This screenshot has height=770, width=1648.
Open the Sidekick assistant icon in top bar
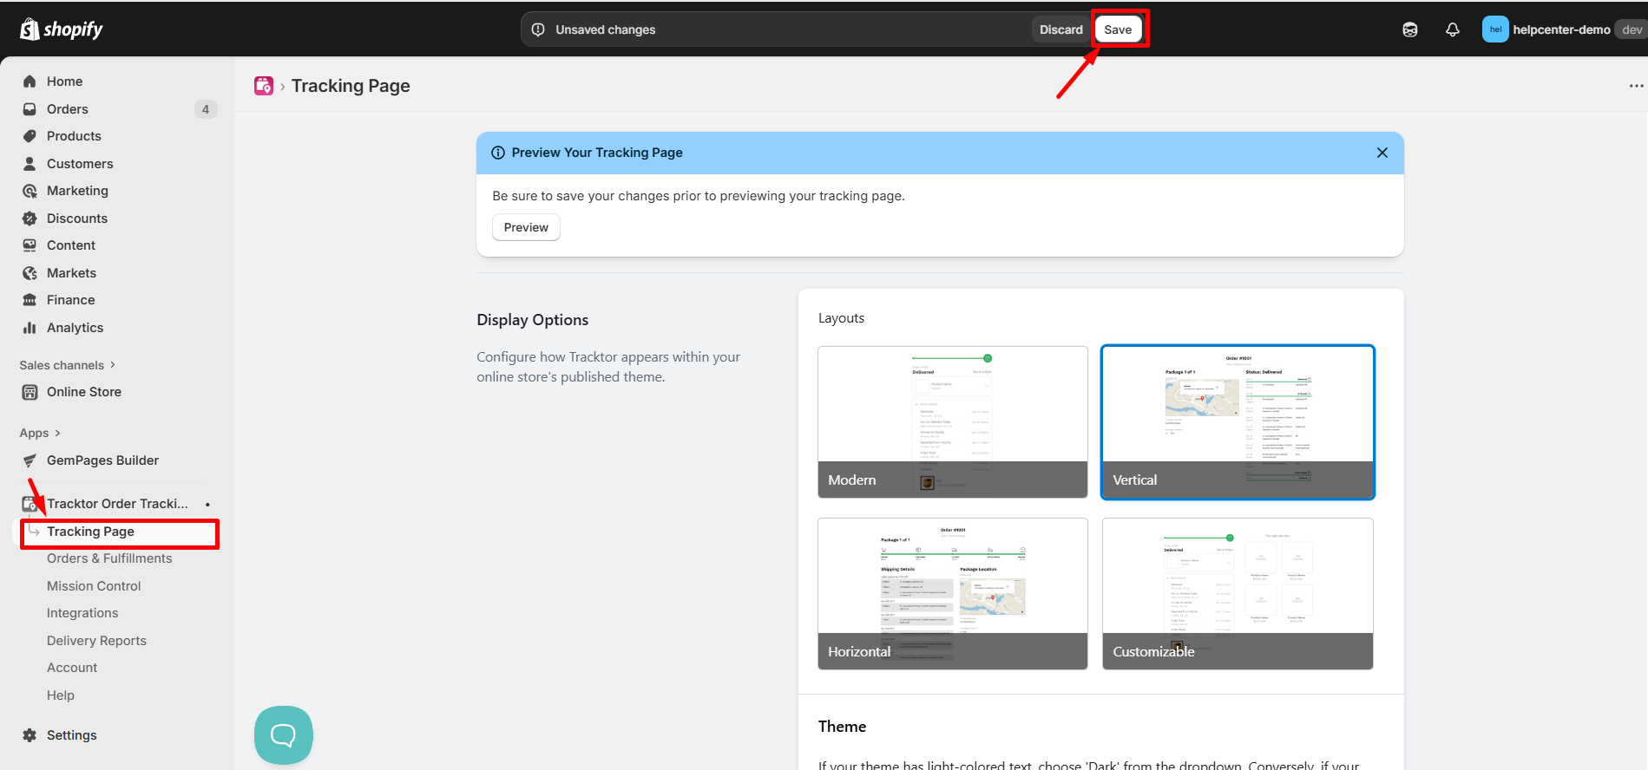(1410, 29)
